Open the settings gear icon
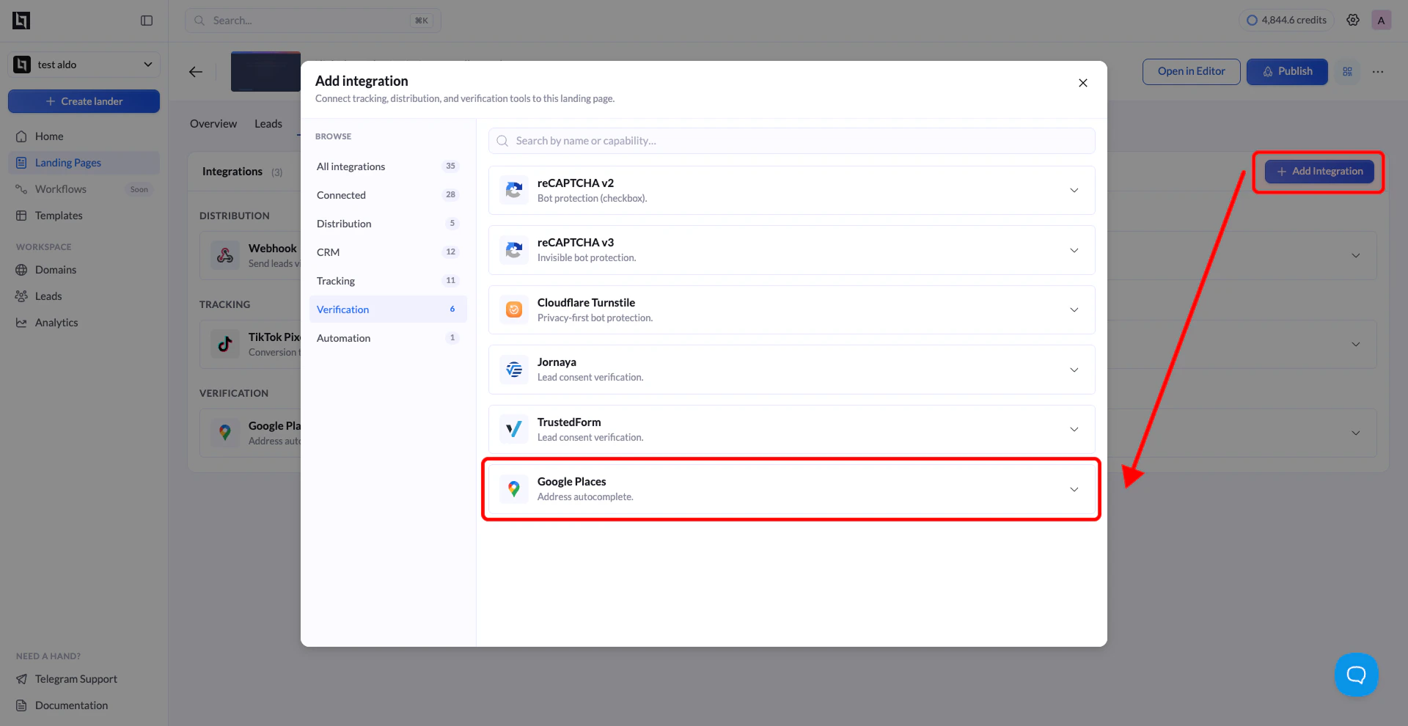Screen dimensions: 1408x726 [1353, 20]
